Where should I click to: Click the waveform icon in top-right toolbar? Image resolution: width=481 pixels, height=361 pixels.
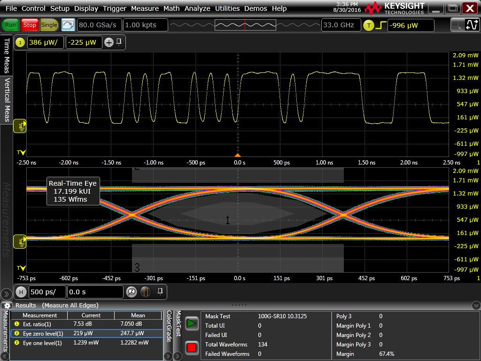[x=471, y=25]
